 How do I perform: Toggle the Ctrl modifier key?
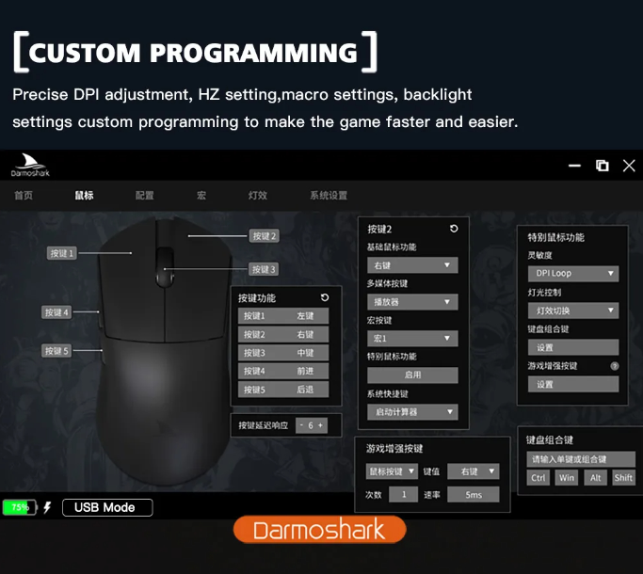coord(538,478)
